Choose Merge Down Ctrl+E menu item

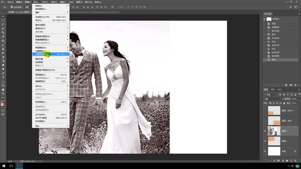click(x=51, y=115)
